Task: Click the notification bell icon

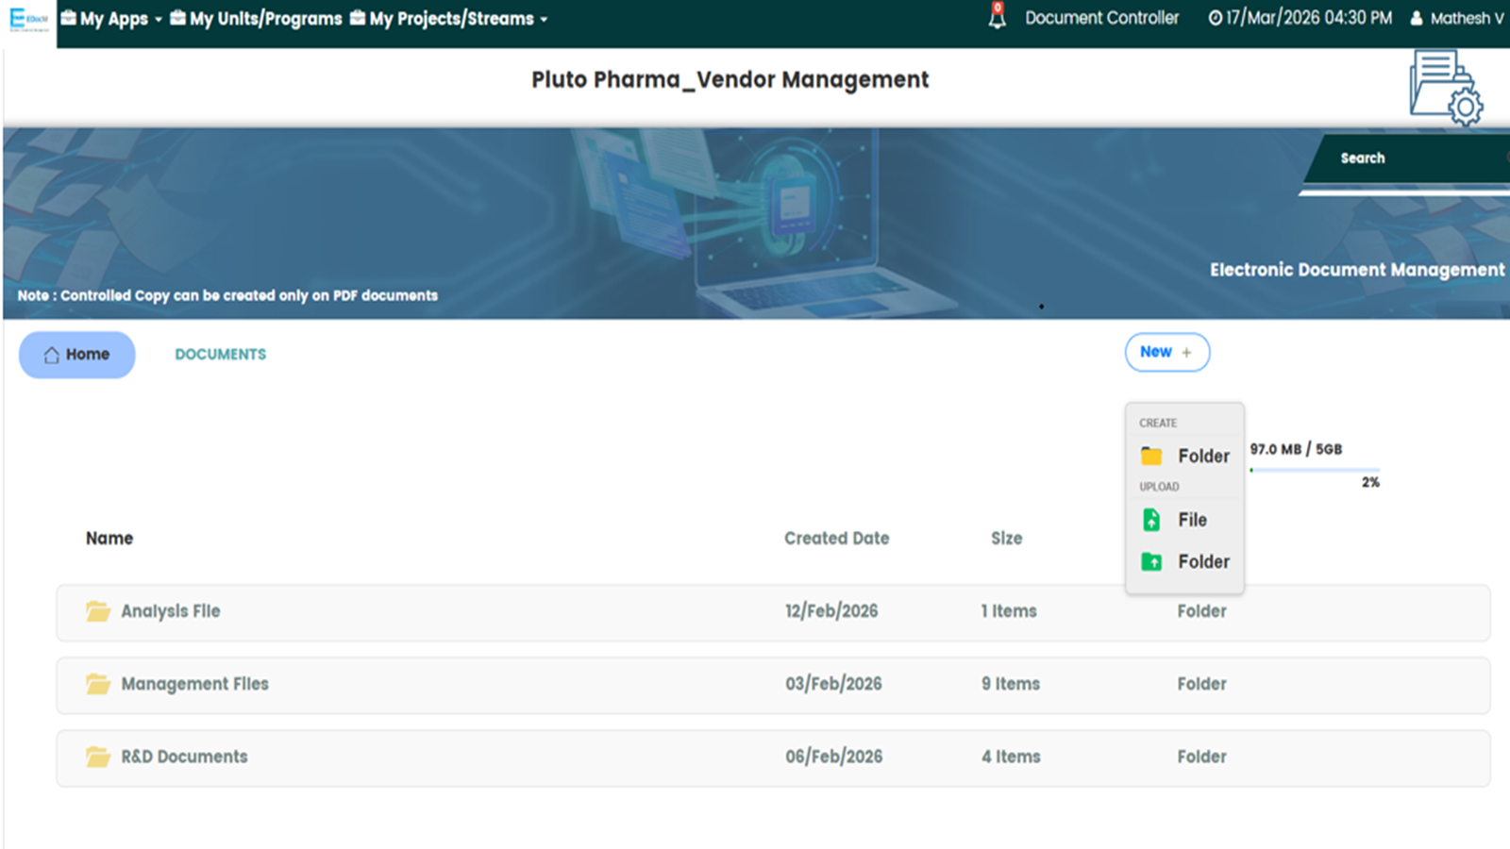Action: click(x=997, y=17)
